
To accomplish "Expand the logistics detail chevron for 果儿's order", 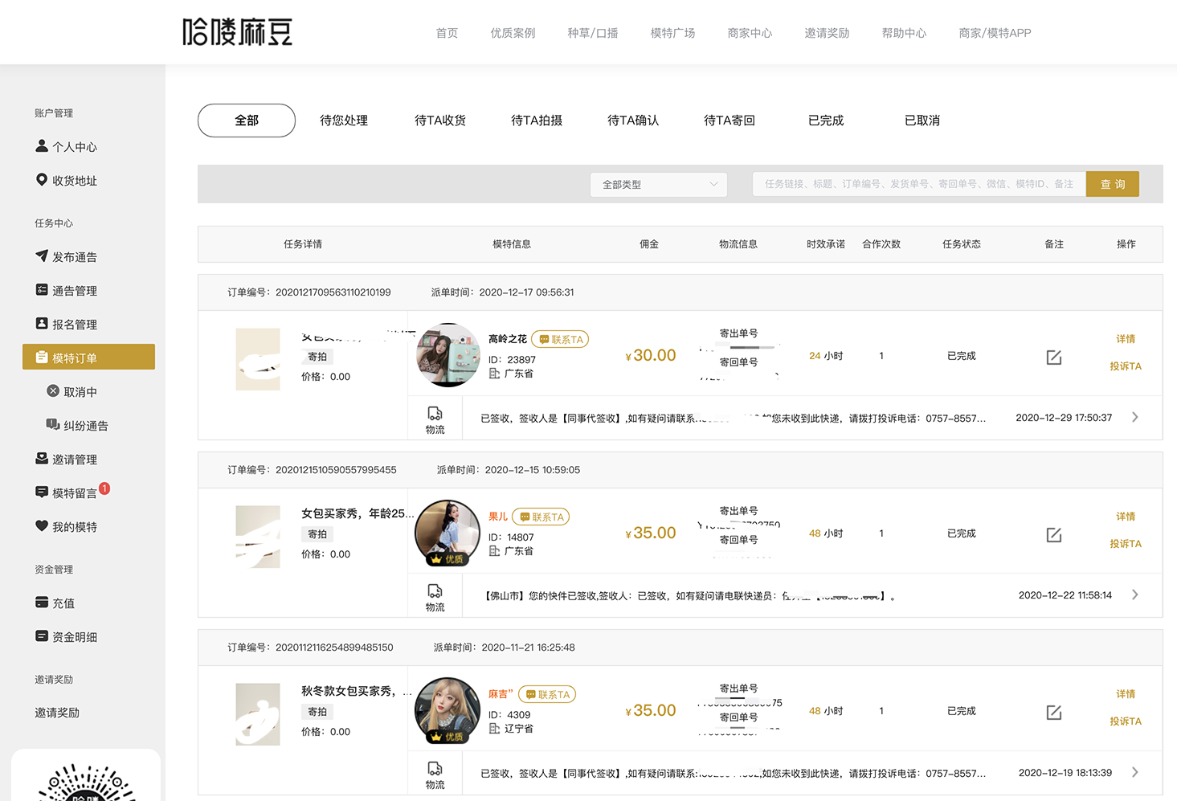I will pos(1135,595).
